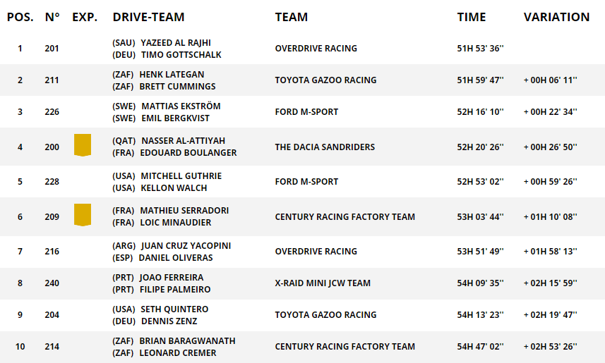The height and width of the screenshot is (363, 605).
Task: Click the VARIATION column header
Action: (x=556, y=17)
